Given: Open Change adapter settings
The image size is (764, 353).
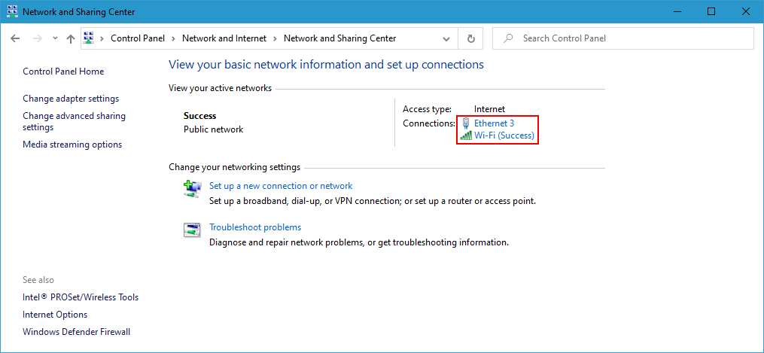Looking at the screenshot, I should (x=71, y=99).
